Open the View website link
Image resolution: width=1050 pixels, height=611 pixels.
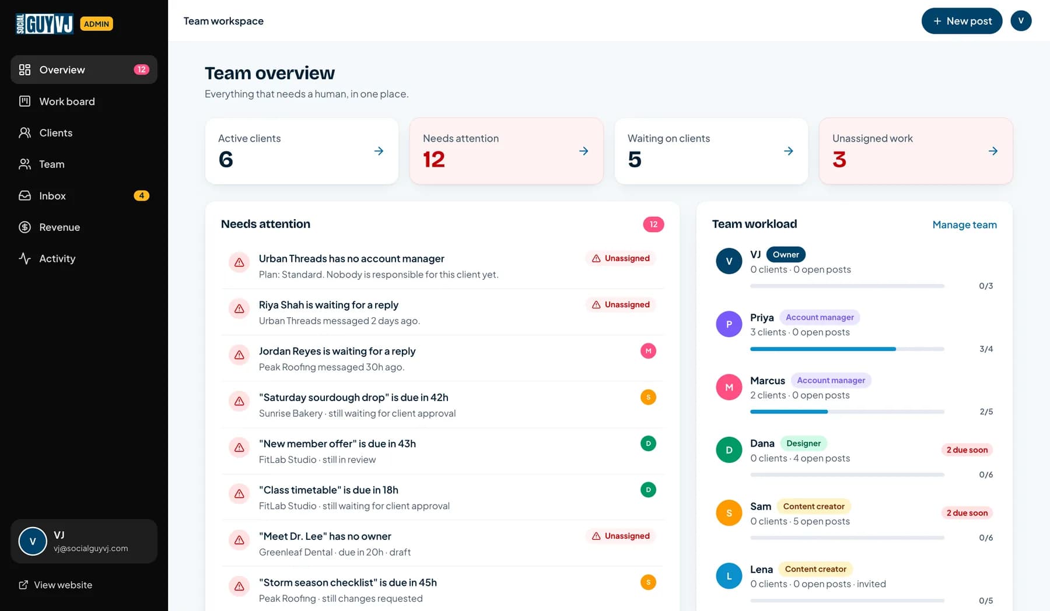pyautogui.click(x=55, y=585)
